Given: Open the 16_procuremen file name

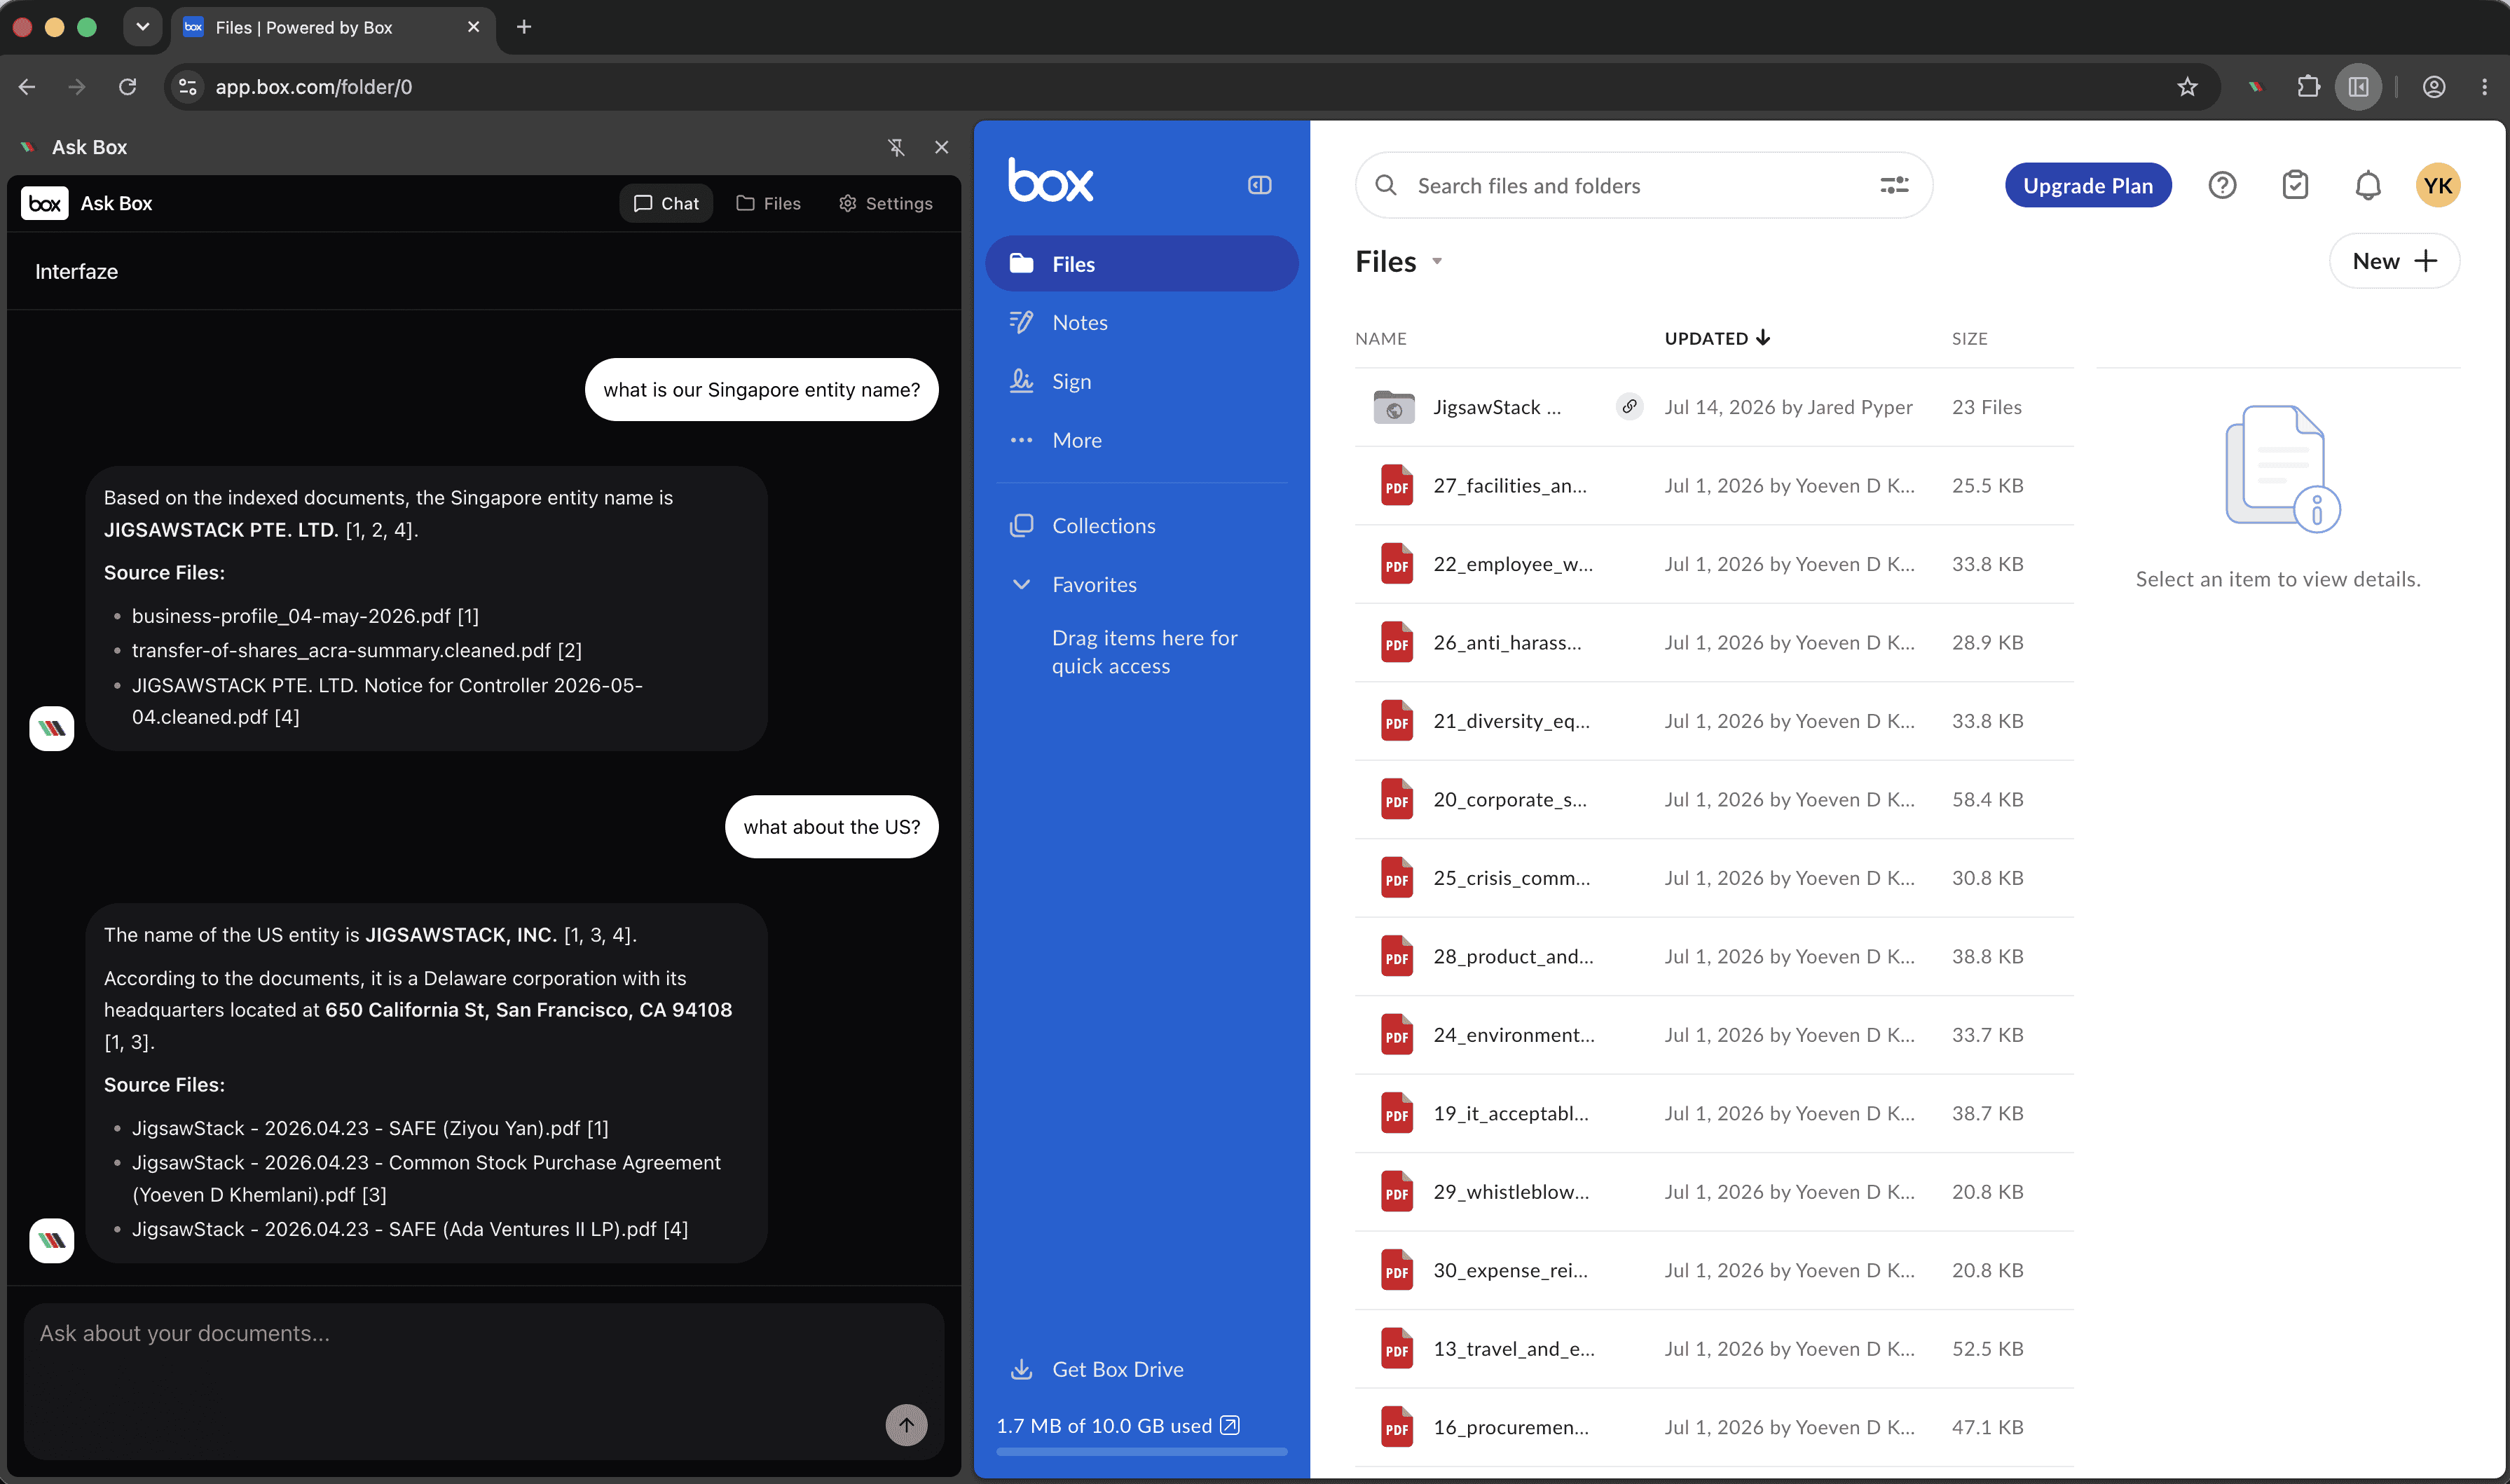Looking at the screenshot, I should (1511, 1427).
